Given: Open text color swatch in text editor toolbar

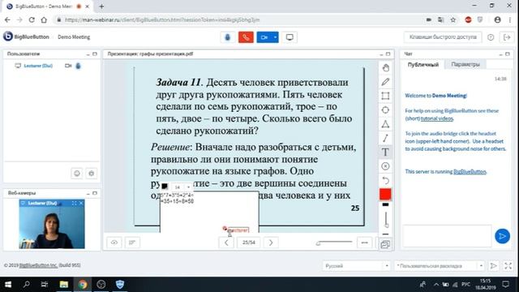Looking at the screenshot, I should [x=165, y=187].
